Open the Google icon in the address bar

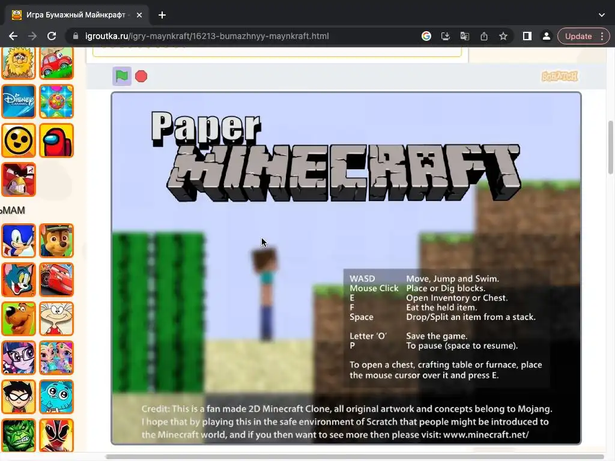(426, 36)
